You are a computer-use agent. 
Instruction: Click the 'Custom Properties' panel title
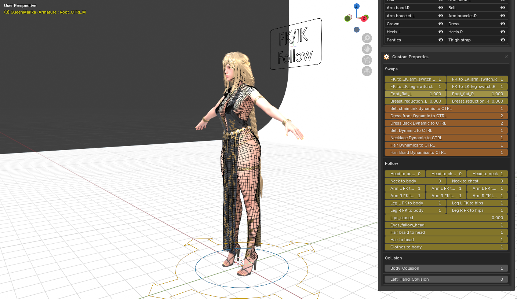[410, 57]
